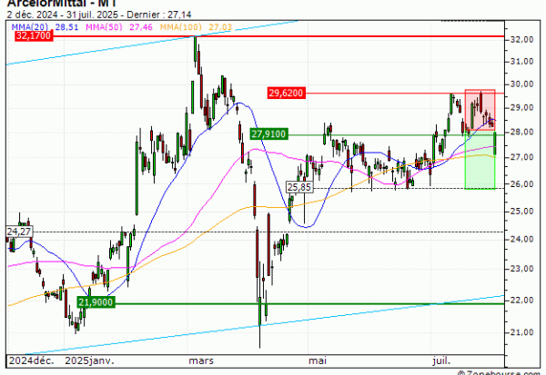This screenshot has height=375, width=546.
Task: Click the 2024déc. date axis label
Action: 31,360
